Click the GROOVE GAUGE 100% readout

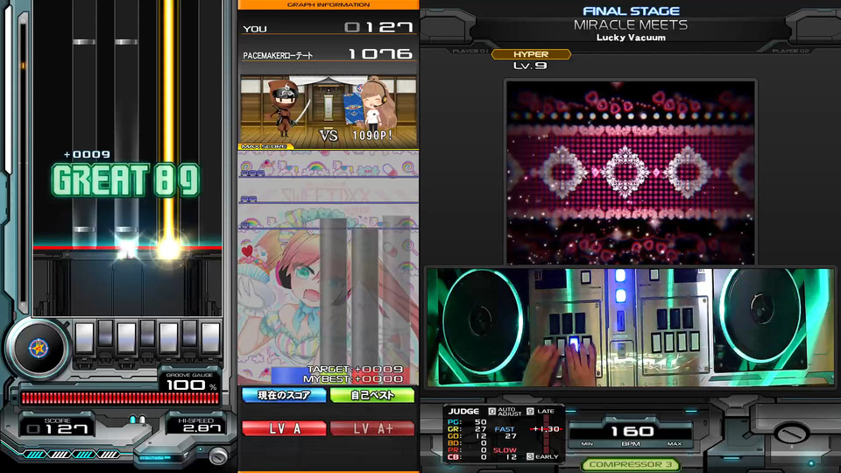click(x=191, y=382)
